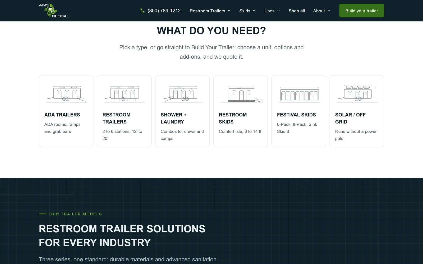Viewport: 423px width, 264px height.
Task: Select the Solar / Off Grid trailer illustration
Action: click(x=357, y=93)
